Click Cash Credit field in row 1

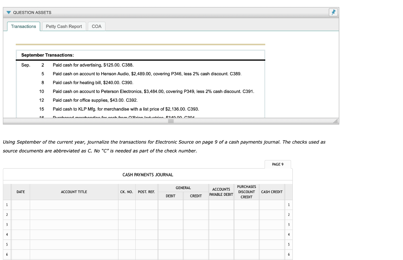[272, 205]
